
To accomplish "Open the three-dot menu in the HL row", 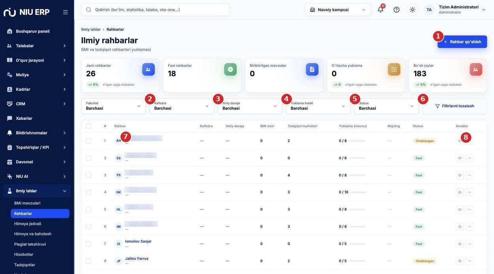I will (469, 209).
